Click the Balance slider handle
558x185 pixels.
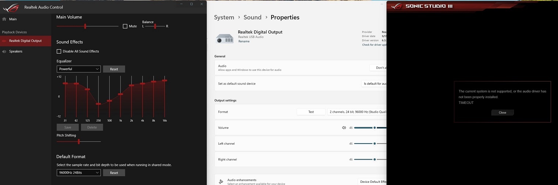(x=155, y=26)
